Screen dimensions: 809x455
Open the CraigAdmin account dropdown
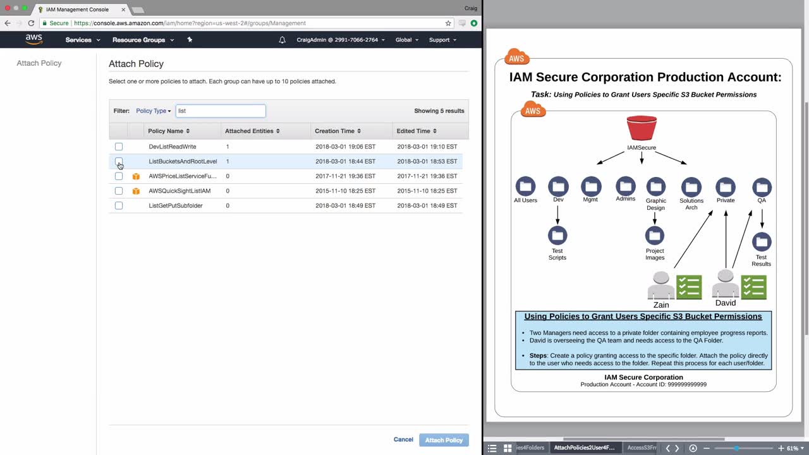click(x=340, y=40)
